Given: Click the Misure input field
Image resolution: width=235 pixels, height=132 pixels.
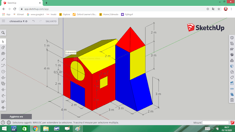Looking at the screenshot, I should click(216, 122).
